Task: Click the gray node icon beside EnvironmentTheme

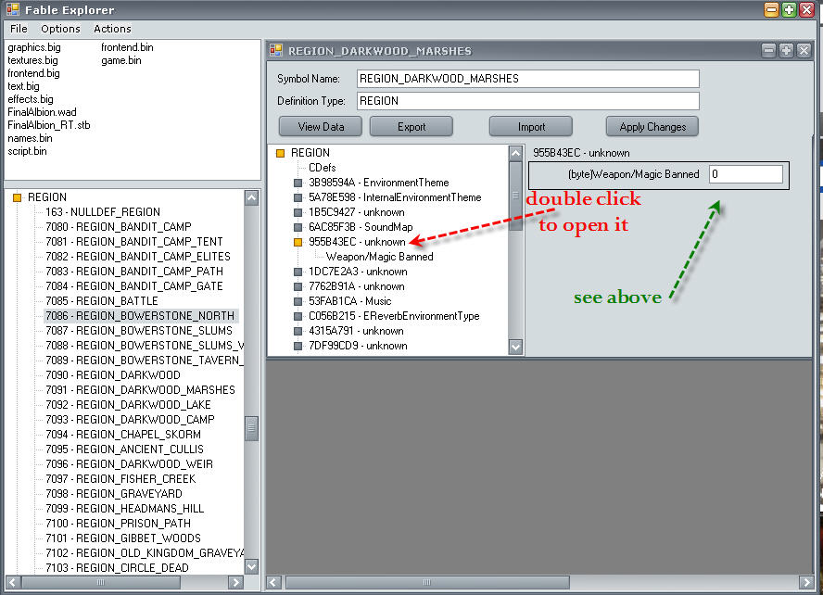Action: (x=298, y=183)
